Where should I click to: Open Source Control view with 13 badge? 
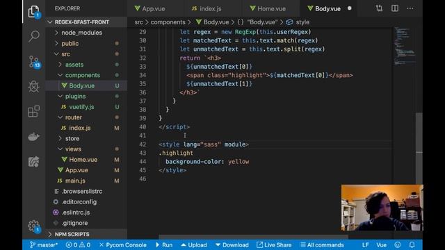34,62
